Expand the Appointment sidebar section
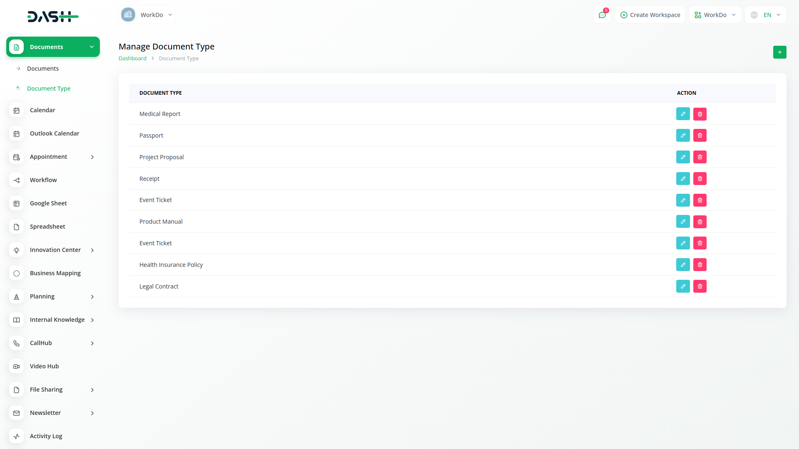 92,157
